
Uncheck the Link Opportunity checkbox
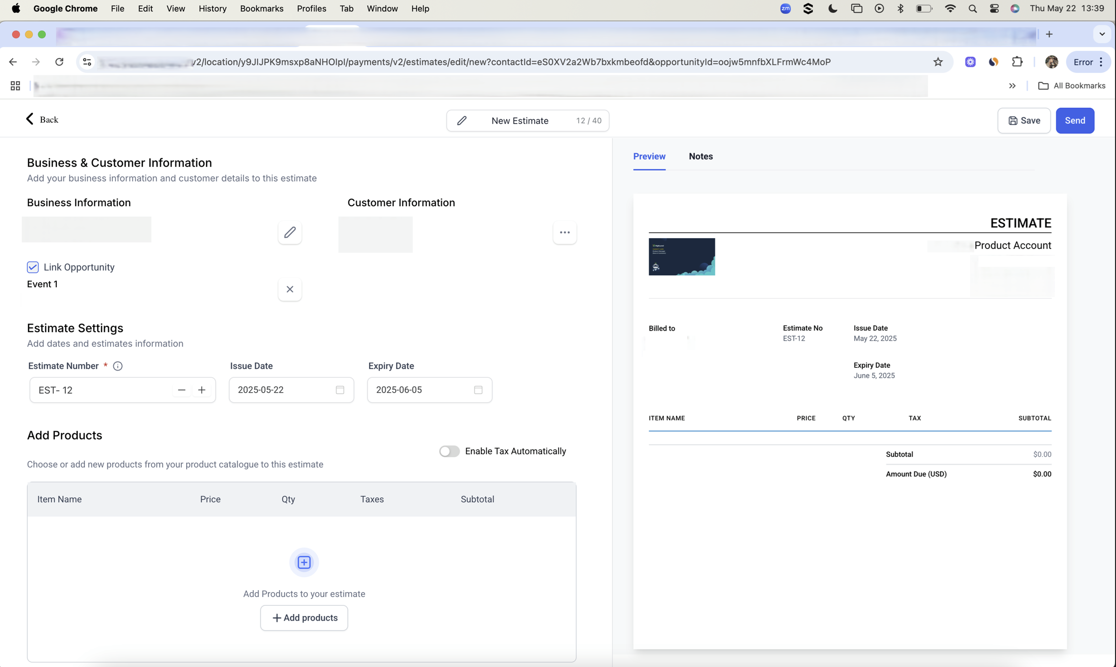pos(33,267)
